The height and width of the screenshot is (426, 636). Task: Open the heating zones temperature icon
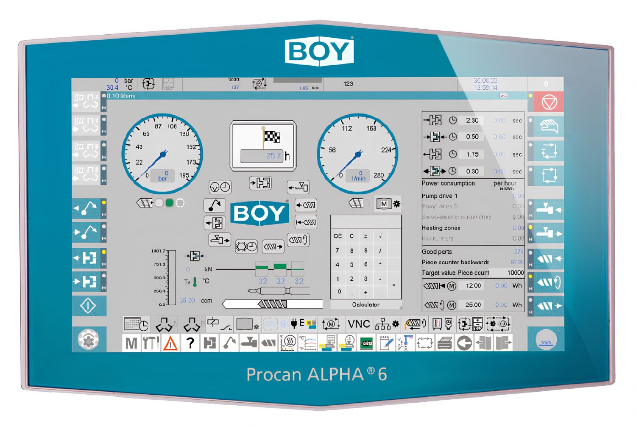click(x=288, y=343)
